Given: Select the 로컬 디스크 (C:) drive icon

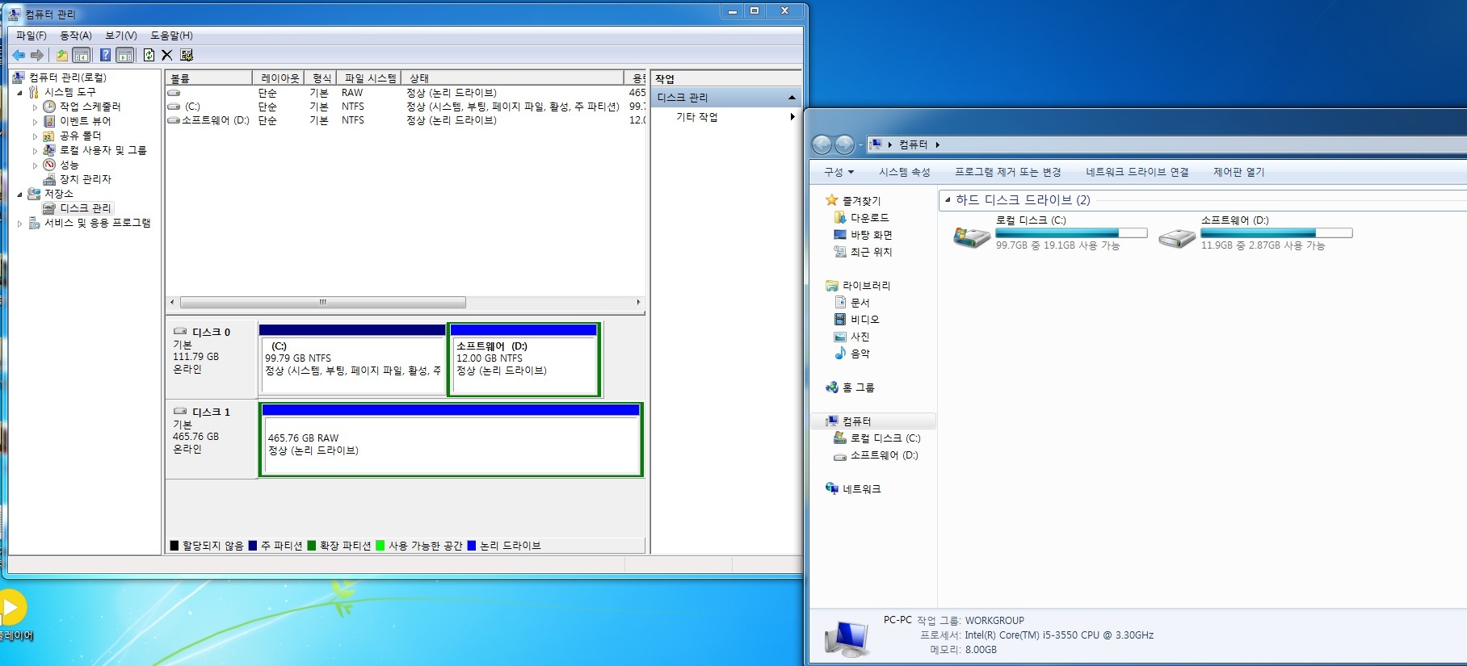Looking at the screenshot, I should tap(972, 237).
